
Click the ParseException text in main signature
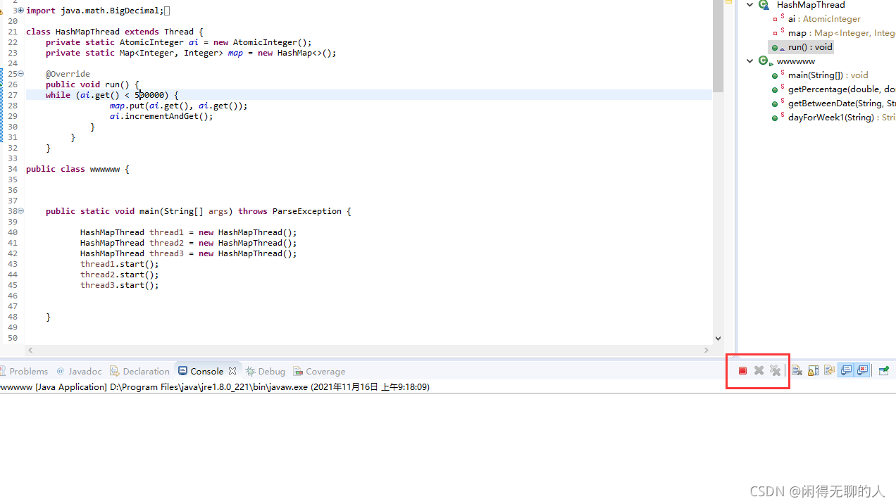307,211
